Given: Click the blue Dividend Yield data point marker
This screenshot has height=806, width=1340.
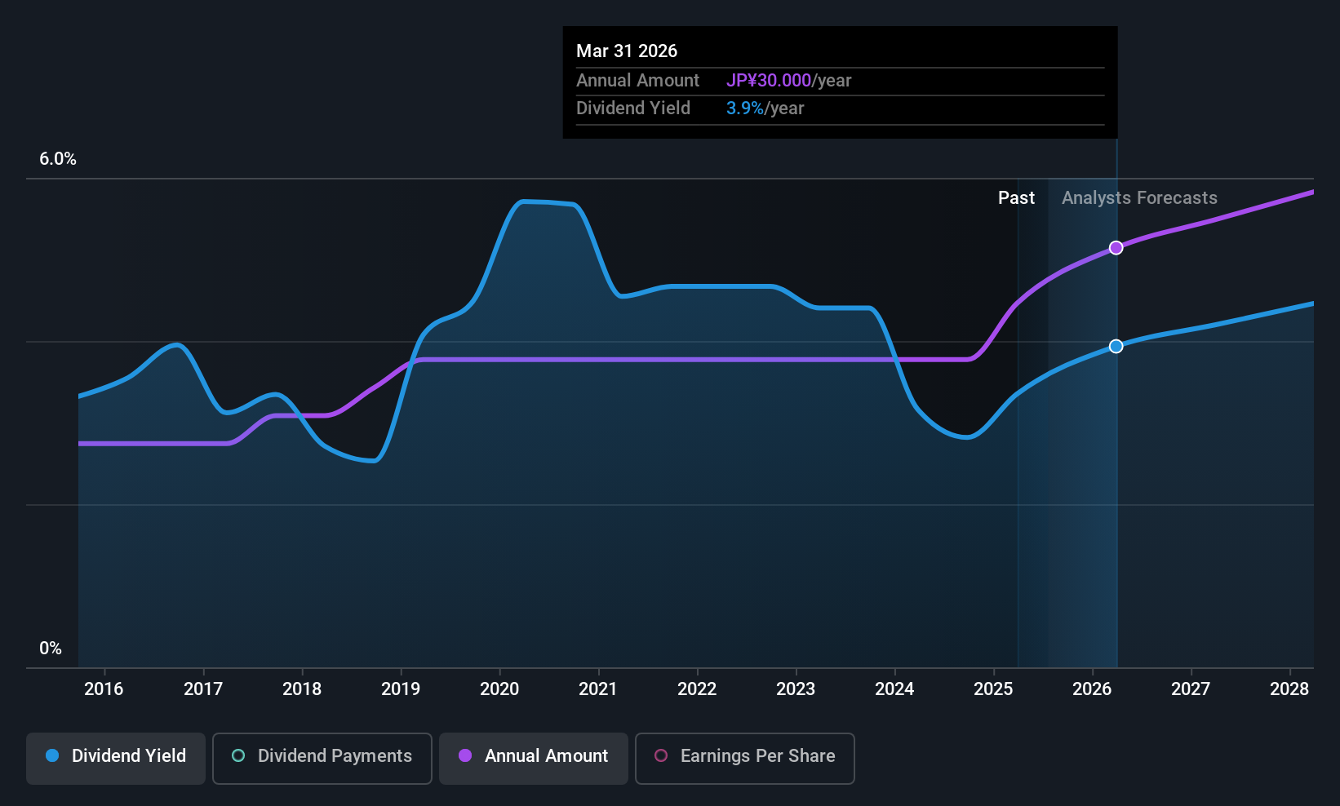Looking at the screenshot, I should tap(1116, 347).
